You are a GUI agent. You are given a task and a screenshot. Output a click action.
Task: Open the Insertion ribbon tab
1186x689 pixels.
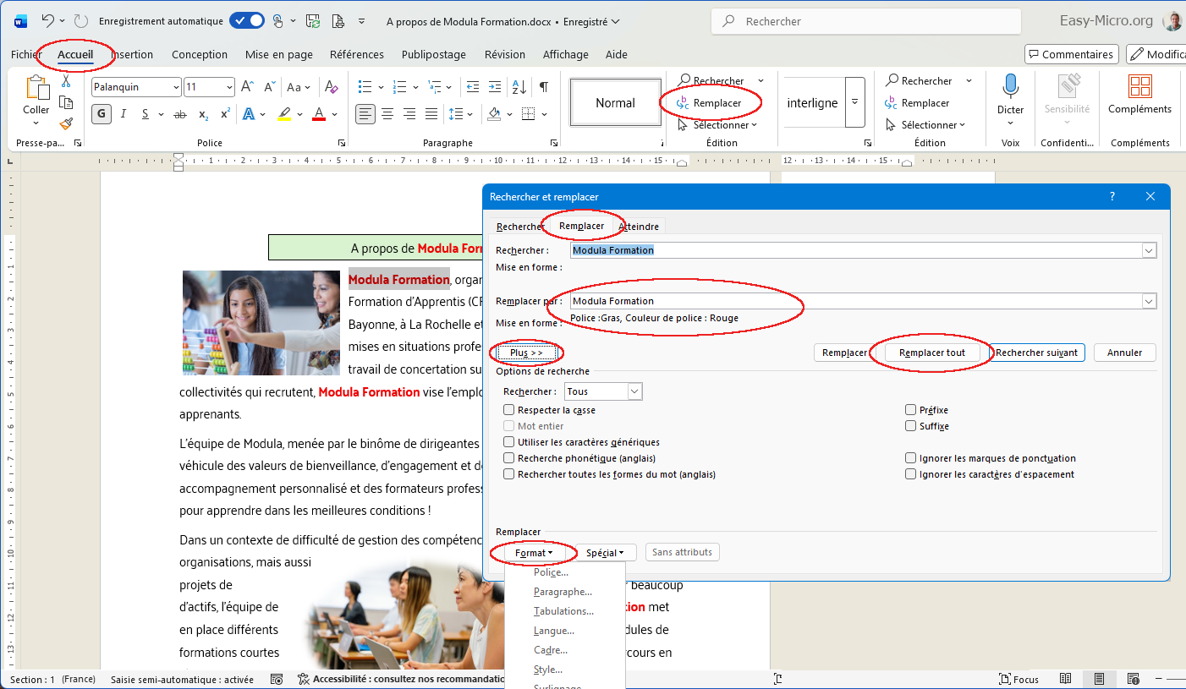pos(132,55)
